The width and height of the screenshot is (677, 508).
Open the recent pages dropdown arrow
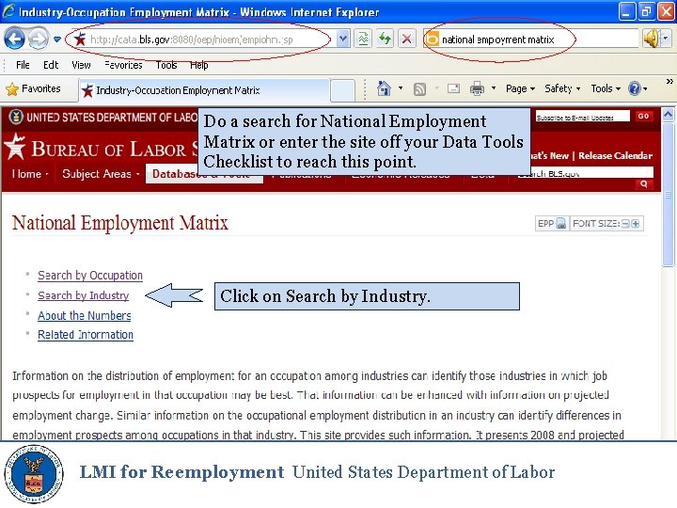tap(57, 40)
